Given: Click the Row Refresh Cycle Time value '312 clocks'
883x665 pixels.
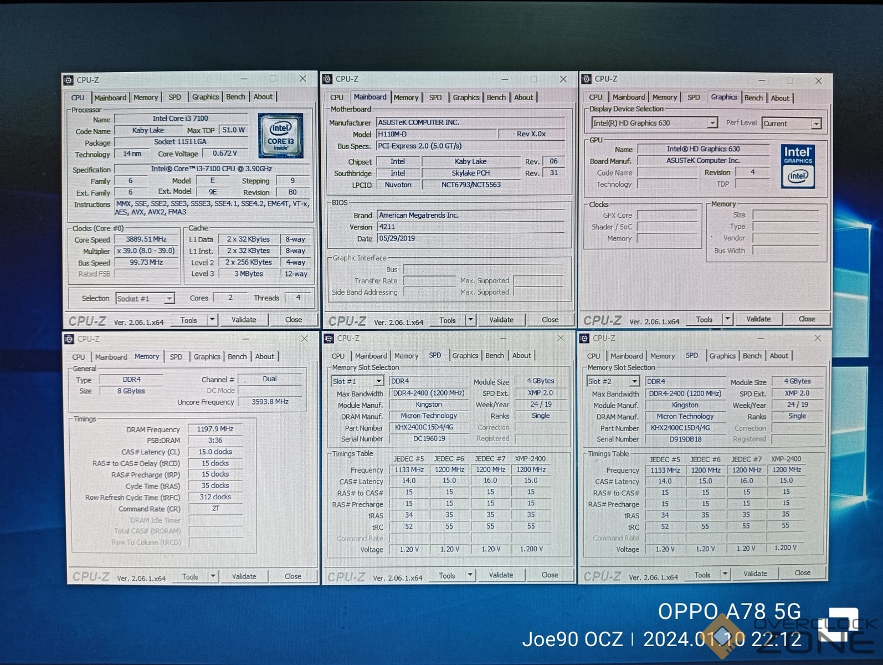Looking at the screenshot, I should 215,497.
